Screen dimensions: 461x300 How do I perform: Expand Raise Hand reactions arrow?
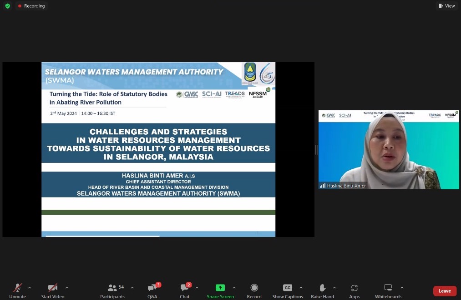click(x=334, y=288)
